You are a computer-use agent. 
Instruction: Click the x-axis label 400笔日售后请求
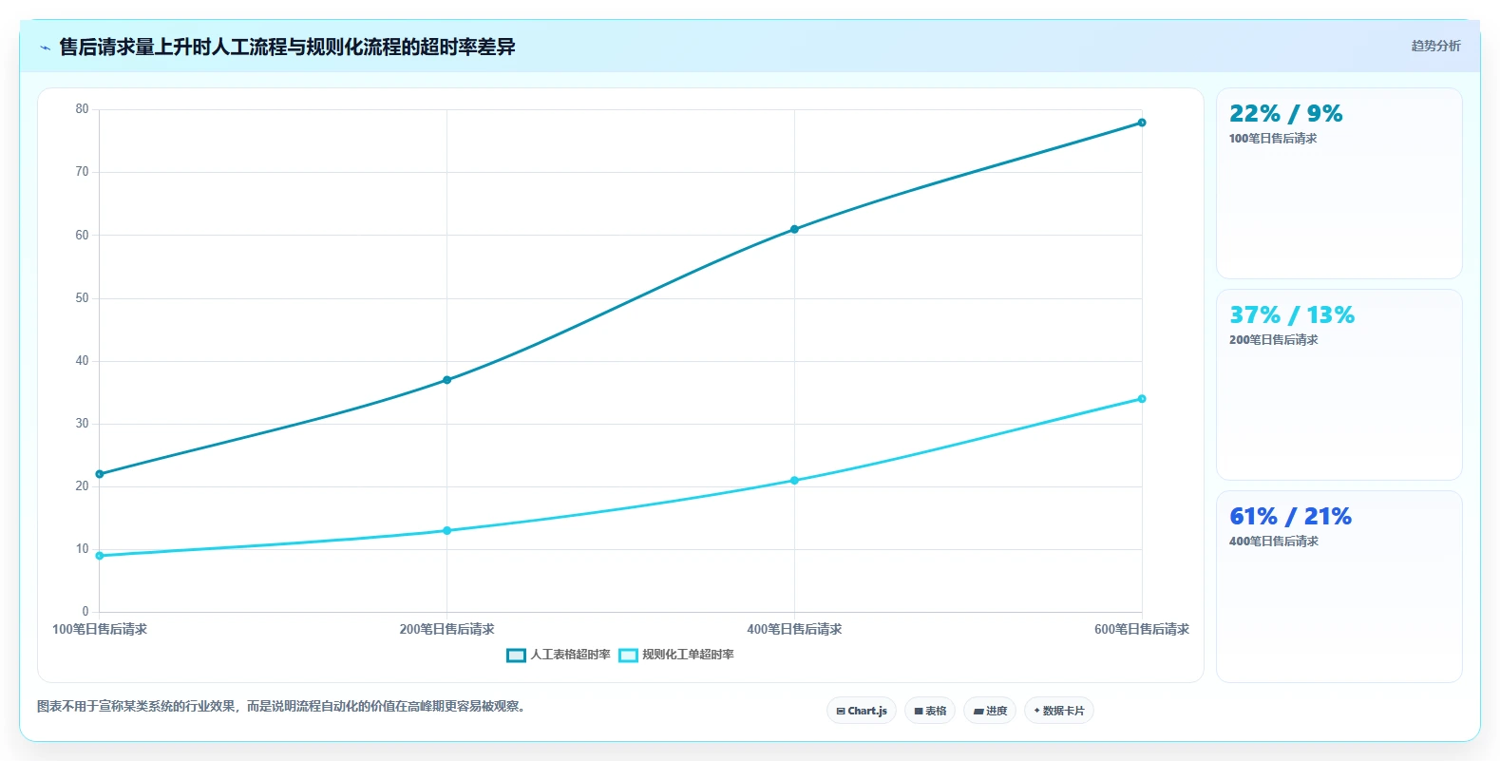[x=795, y=629]
